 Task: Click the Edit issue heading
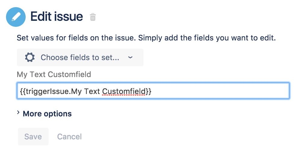coord(57,17)
